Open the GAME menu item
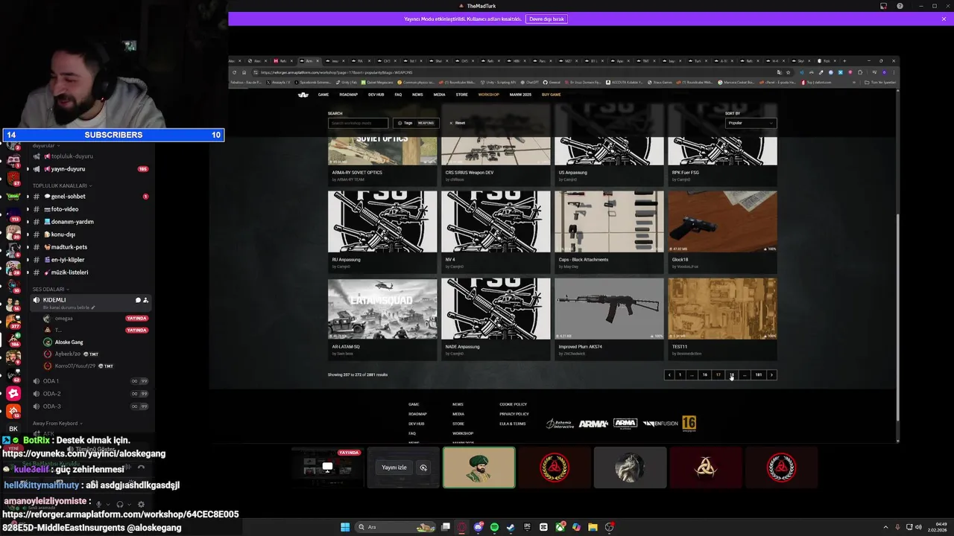 tap(323, 95)
